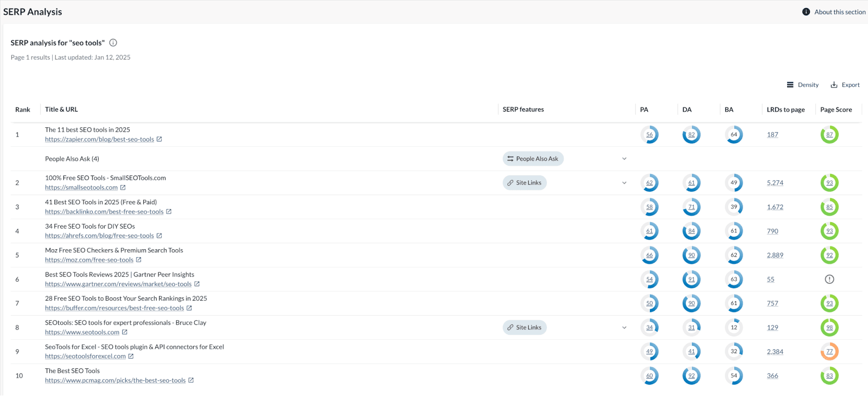Click "Moz Free SEO Checkers & Premium Search Tools" title
Viewport: 868px width, 396px height.
[x=114, y=250]
